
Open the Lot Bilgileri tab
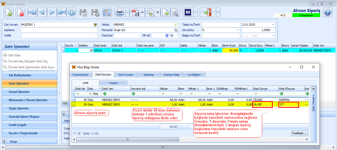pyautogui.click(x=194, y=75)
